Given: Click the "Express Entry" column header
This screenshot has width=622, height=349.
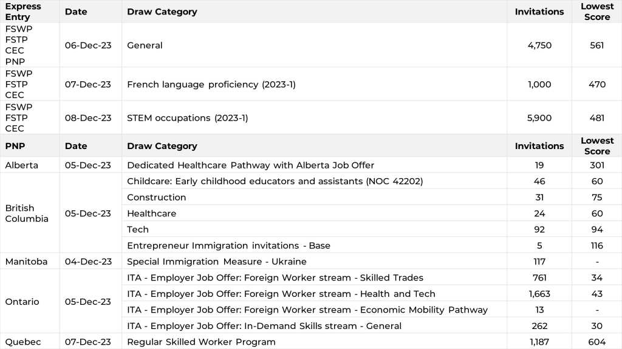Looking at the screenshot, I should 23,12.
